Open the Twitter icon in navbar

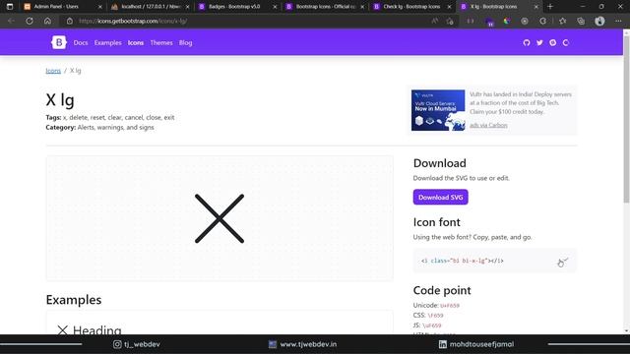539,42
